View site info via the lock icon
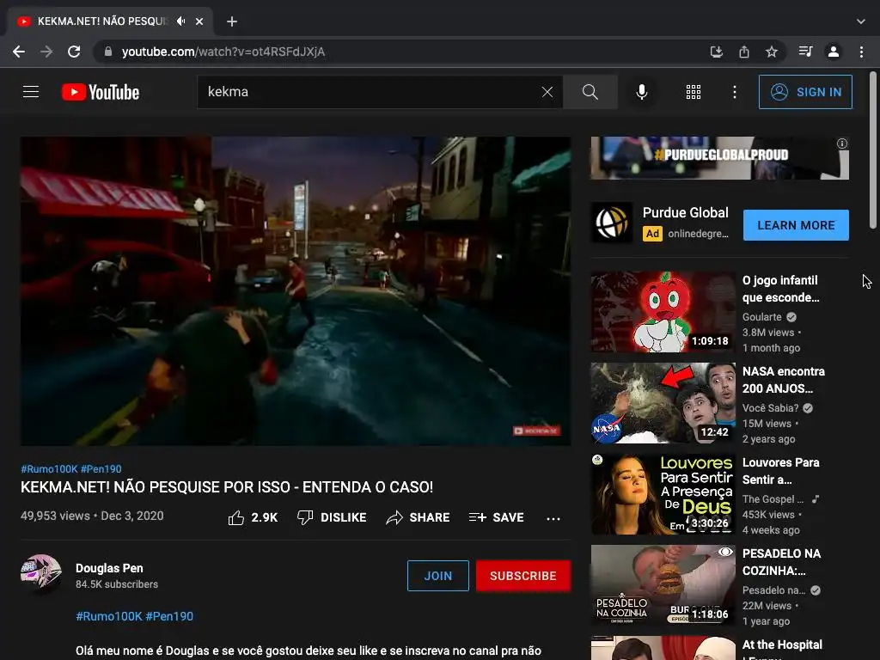880x660 pixels. (108, 52)
